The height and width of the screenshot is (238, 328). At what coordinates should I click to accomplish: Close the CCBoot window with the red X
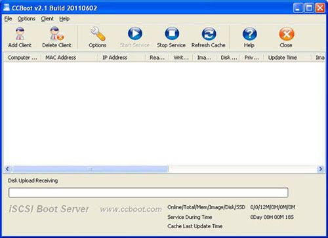coord(320,8)
